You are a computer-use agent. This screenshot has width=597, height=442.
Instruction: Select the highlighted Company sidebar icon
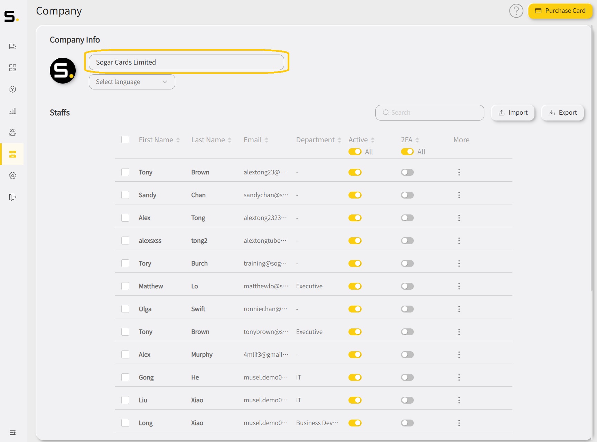click(x=13, y=154)
